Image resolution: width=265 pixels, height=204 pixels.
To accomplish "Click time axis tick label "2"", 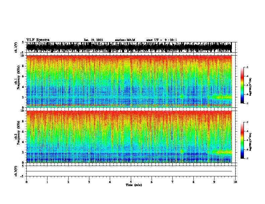I will (x=68, y=182).
